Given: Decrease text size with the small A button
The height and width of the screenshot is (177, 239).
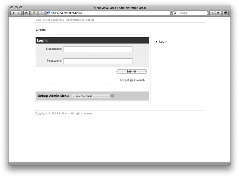Looking at the screenshot, I should coord(212,13).
